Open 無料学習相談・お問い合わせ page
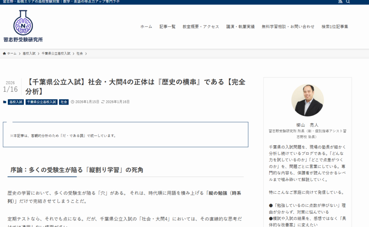The image size is (369, 227). (288, 27)
